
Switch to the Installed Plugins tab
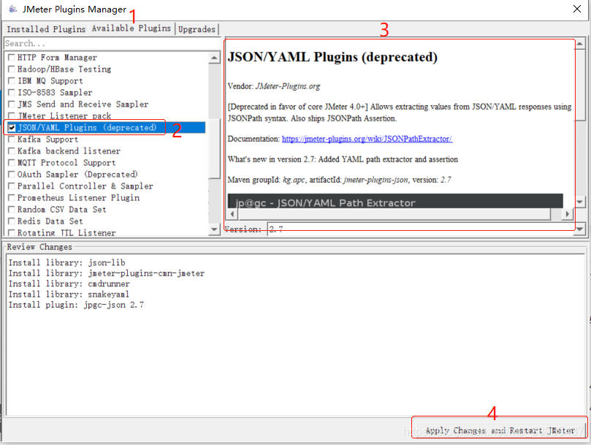tap(46, 29)
